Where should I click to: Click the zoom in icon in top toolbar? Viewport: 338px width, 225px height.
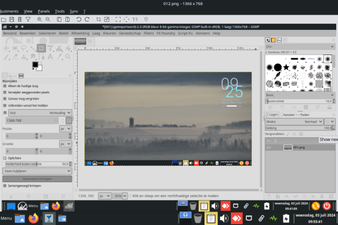pyautogui.click(x=41, y=19)
